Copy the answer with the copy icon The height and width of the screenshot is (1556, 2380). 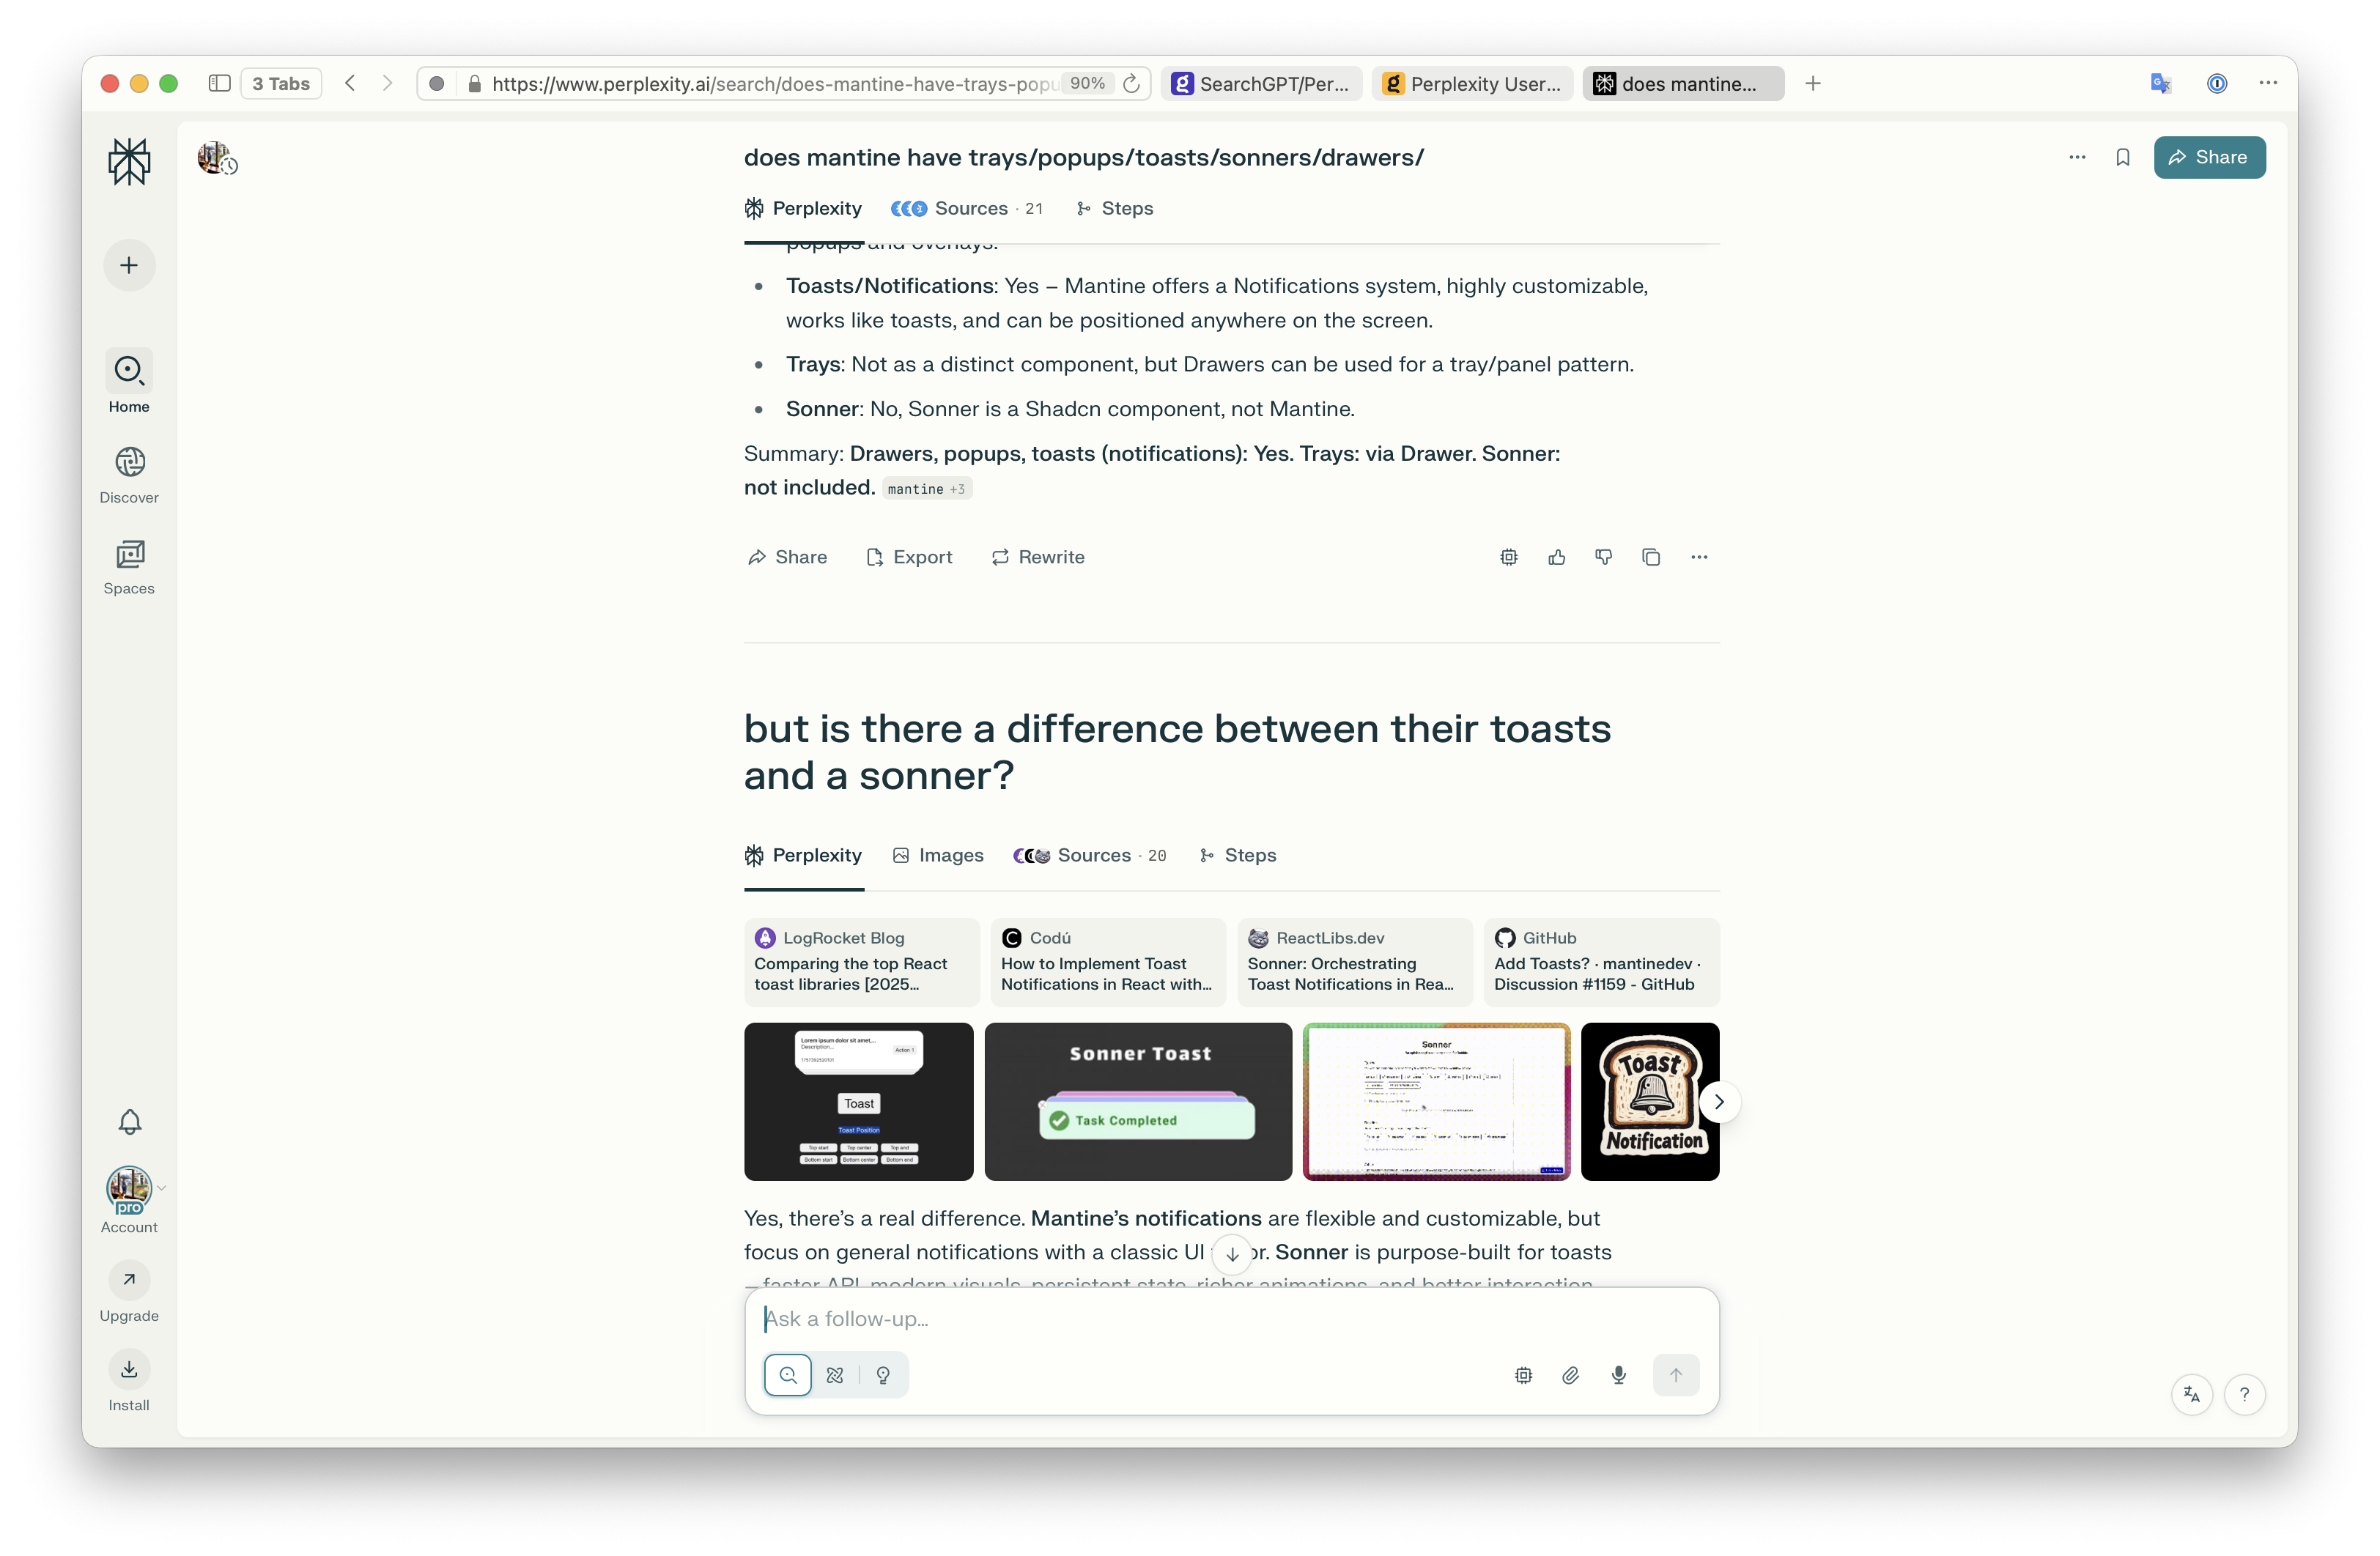[x=1651, y=557]
